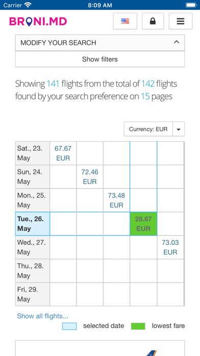Select the 28.67 EUR lowest fare cell
This screenshot has height=356, width=200.
click(x=143, y=224)
